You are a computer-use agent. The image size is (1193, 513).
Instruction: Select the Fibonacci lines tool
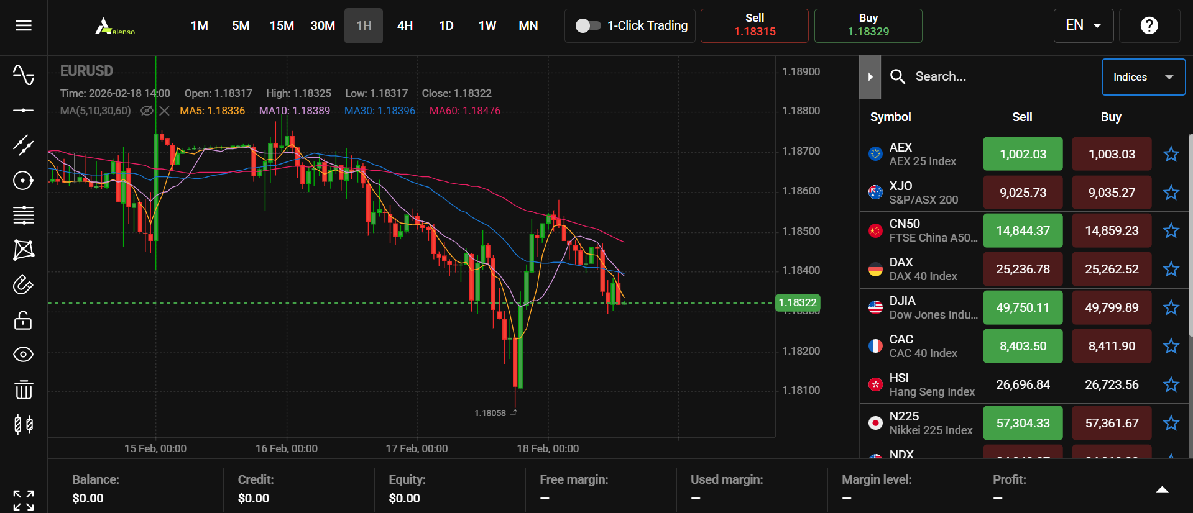24,216
